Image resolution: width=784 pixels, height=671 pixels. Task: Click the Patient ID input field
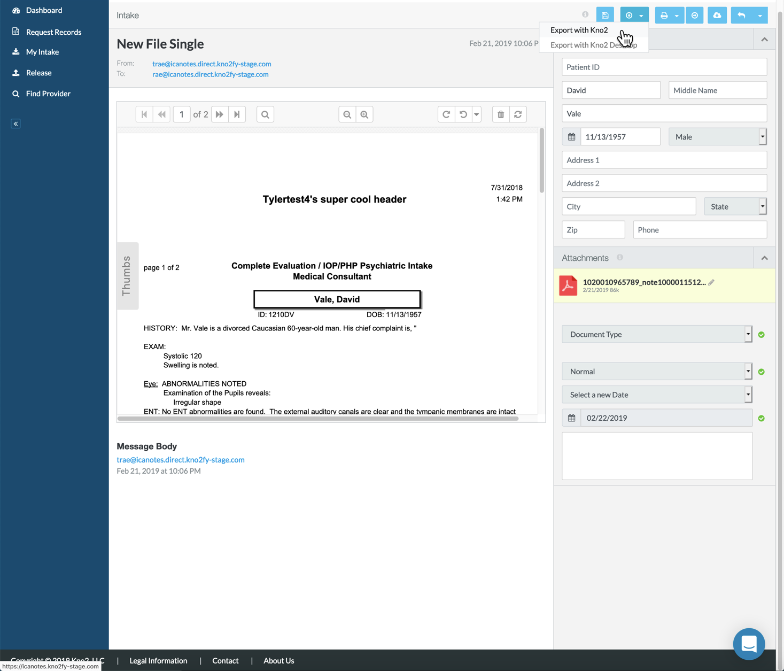pos(664,67)
